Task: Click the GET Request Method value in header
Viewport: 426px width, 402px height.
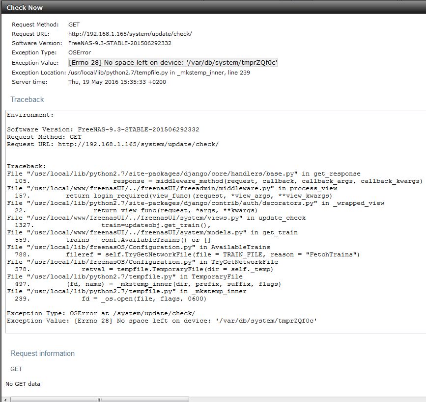Action: 74,25
